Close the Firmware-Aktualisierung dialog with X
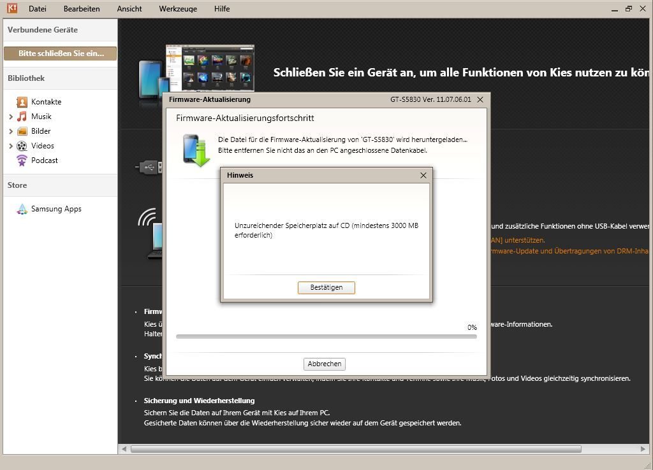The height and width of the screenshot is (470, 653). (480, 99)
